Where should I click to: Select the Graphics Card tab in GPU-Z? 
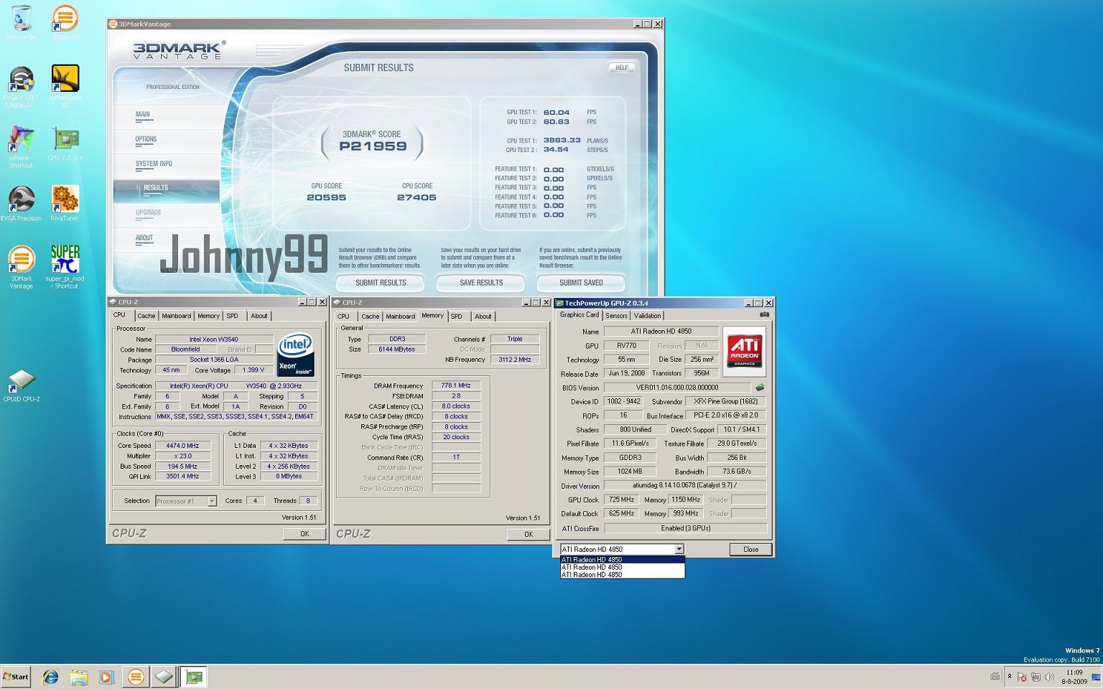click(x=579, y=315)
